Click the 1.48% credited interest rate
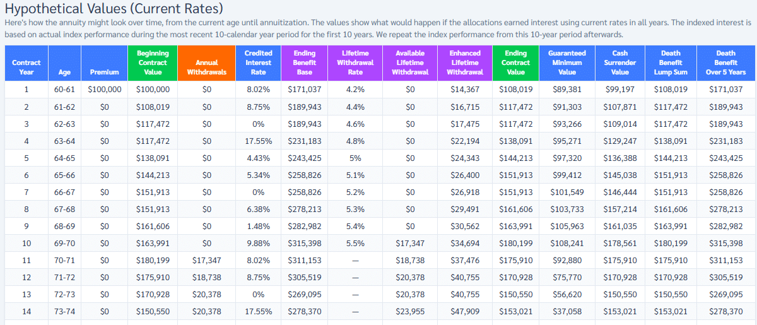 (x=259, y=227)
